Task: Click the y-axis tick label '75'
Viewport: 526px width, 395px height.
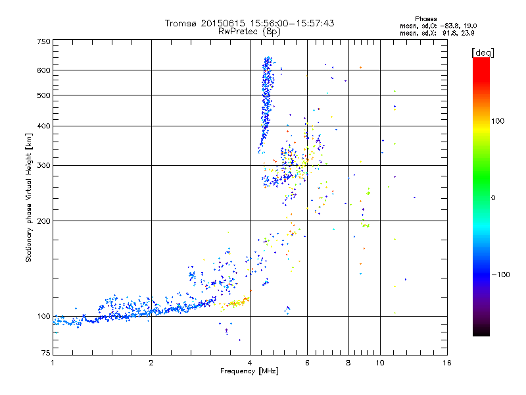Action: 46,353
